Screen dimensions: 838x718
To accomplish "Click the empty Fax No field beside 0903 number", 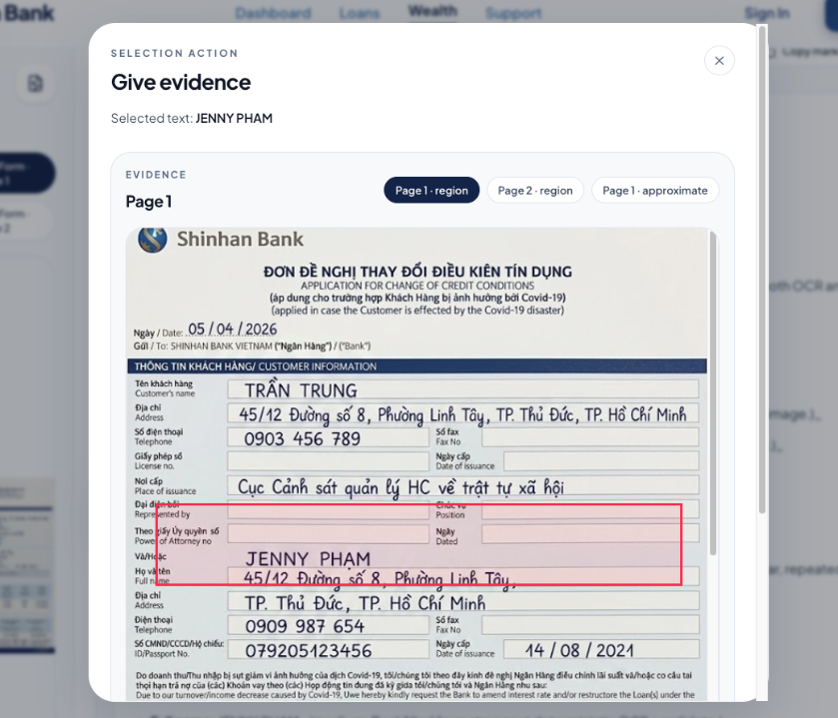I will point(590,437).
